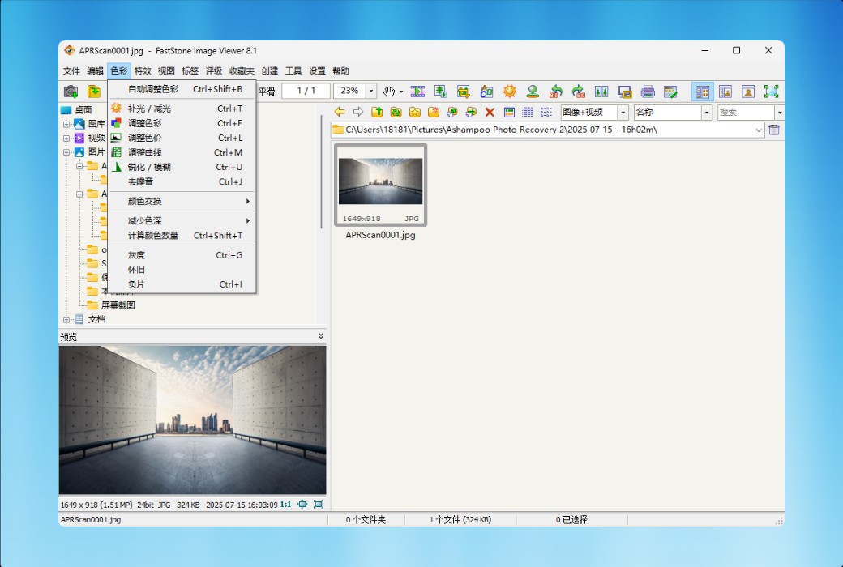Click the move to folder icon
The width and height of the screenshot is (843, 567).
click(471, 112)
